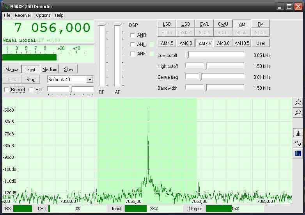
Task: Select CWU mode
Action: [223, 24]
